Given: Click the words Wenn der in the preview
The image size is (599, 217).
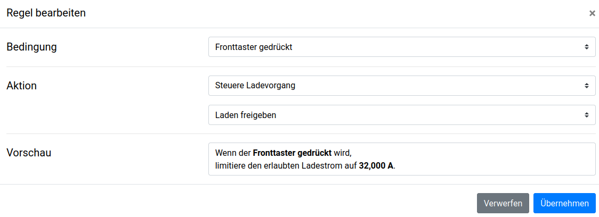Looking at the screenshot, I should coord(233,153).
